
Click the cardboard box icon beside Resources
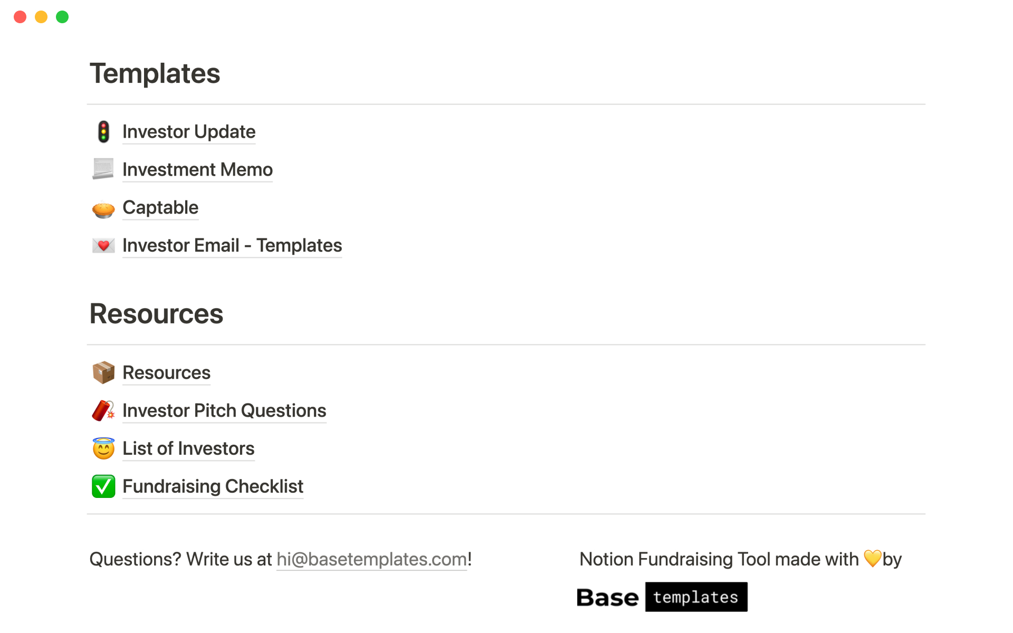coord(103,372)
